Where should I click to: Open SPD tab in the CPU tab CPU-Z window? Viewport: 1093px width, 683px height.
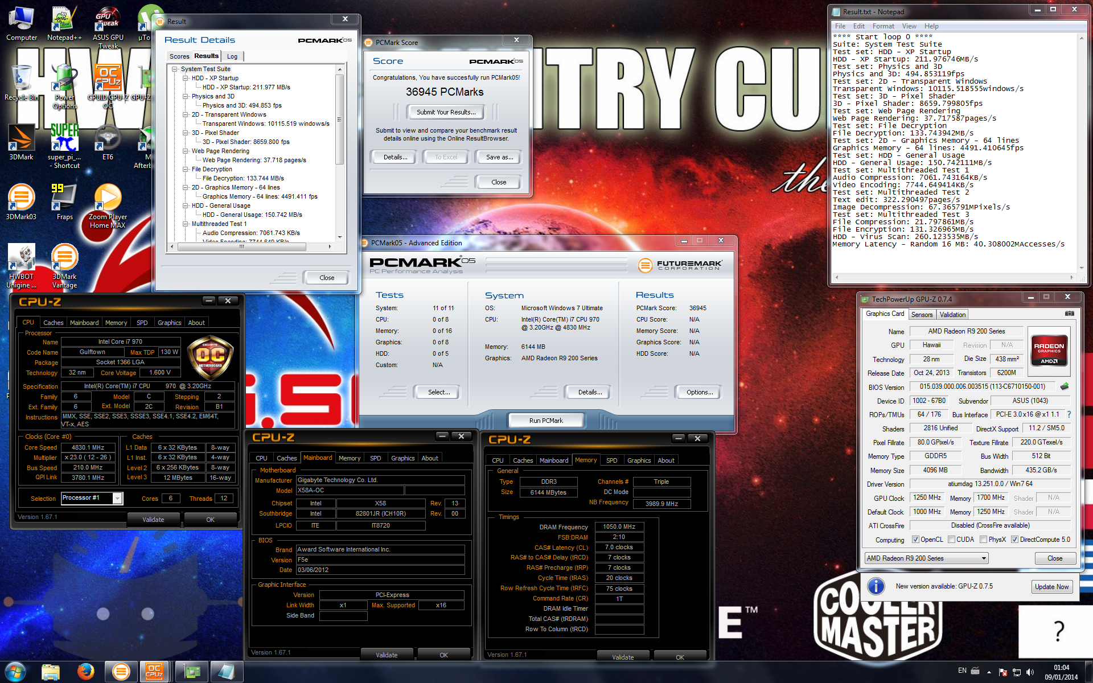(142, 323)
